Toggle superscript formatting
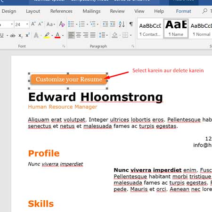This screenshot has width=212, height=212. [x=27, y=35]
